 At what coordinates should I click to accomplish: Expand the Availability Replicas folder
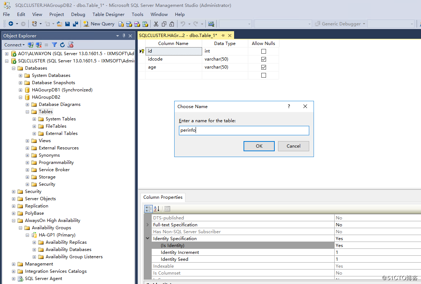coord(34,242)
